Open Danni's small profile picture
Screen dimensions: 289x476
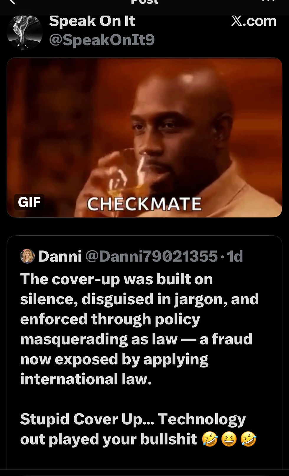coord(27,256)
